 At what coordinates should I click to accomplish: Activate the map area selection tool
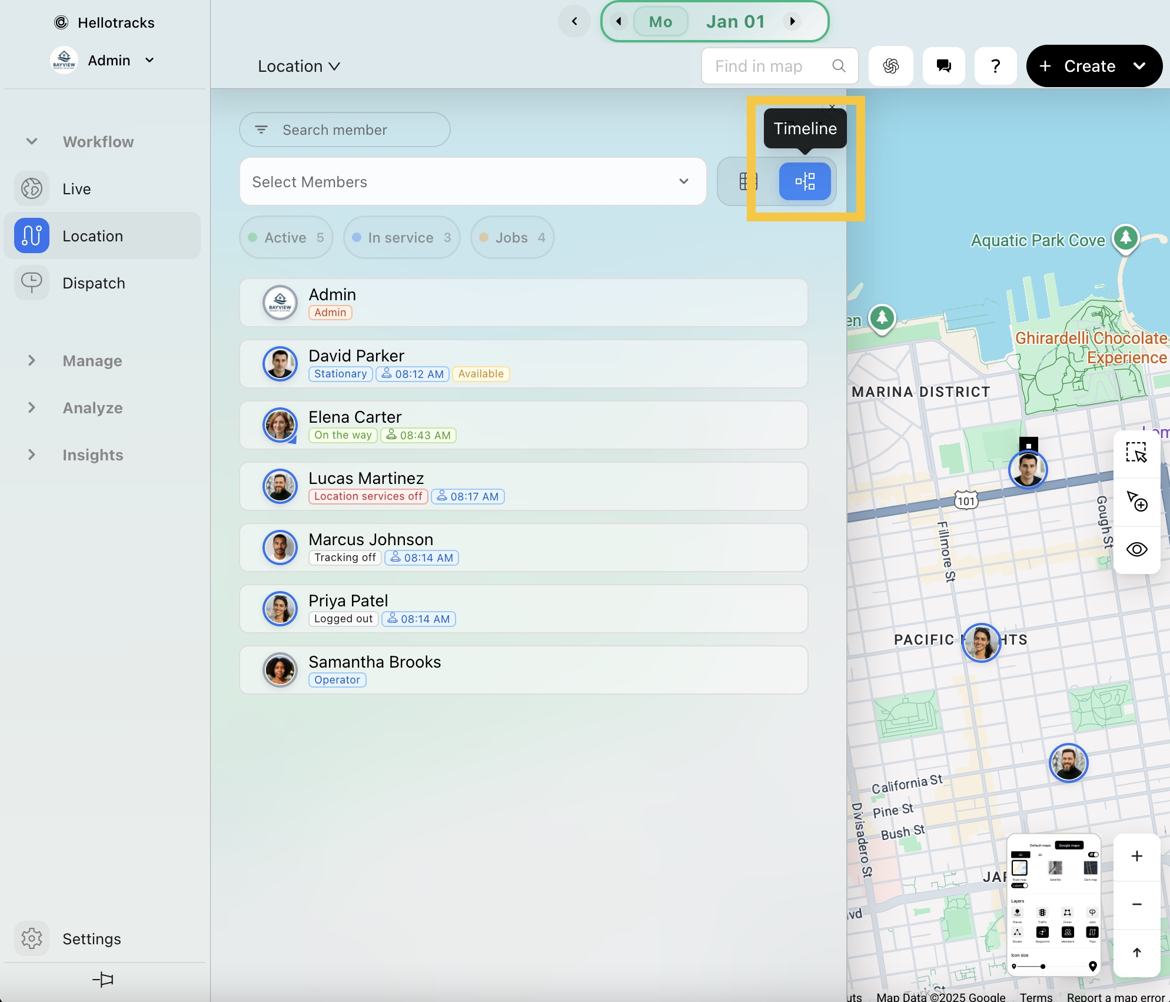(x=1136, y=453)
